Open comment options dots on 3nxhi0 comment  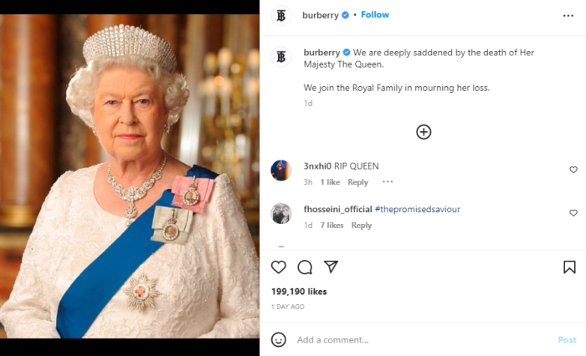pyautogui.click(x=388, y=182)
